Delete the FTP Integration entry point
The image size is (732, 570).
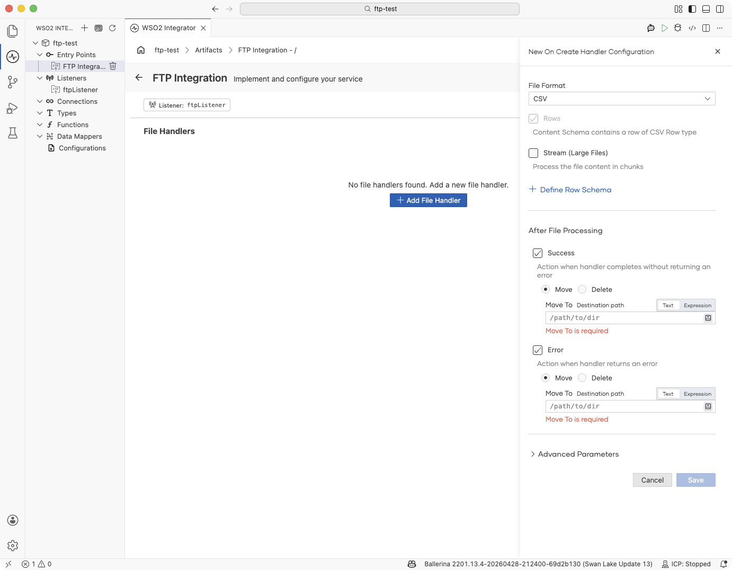pyautogui.click(x=113, y=66)
